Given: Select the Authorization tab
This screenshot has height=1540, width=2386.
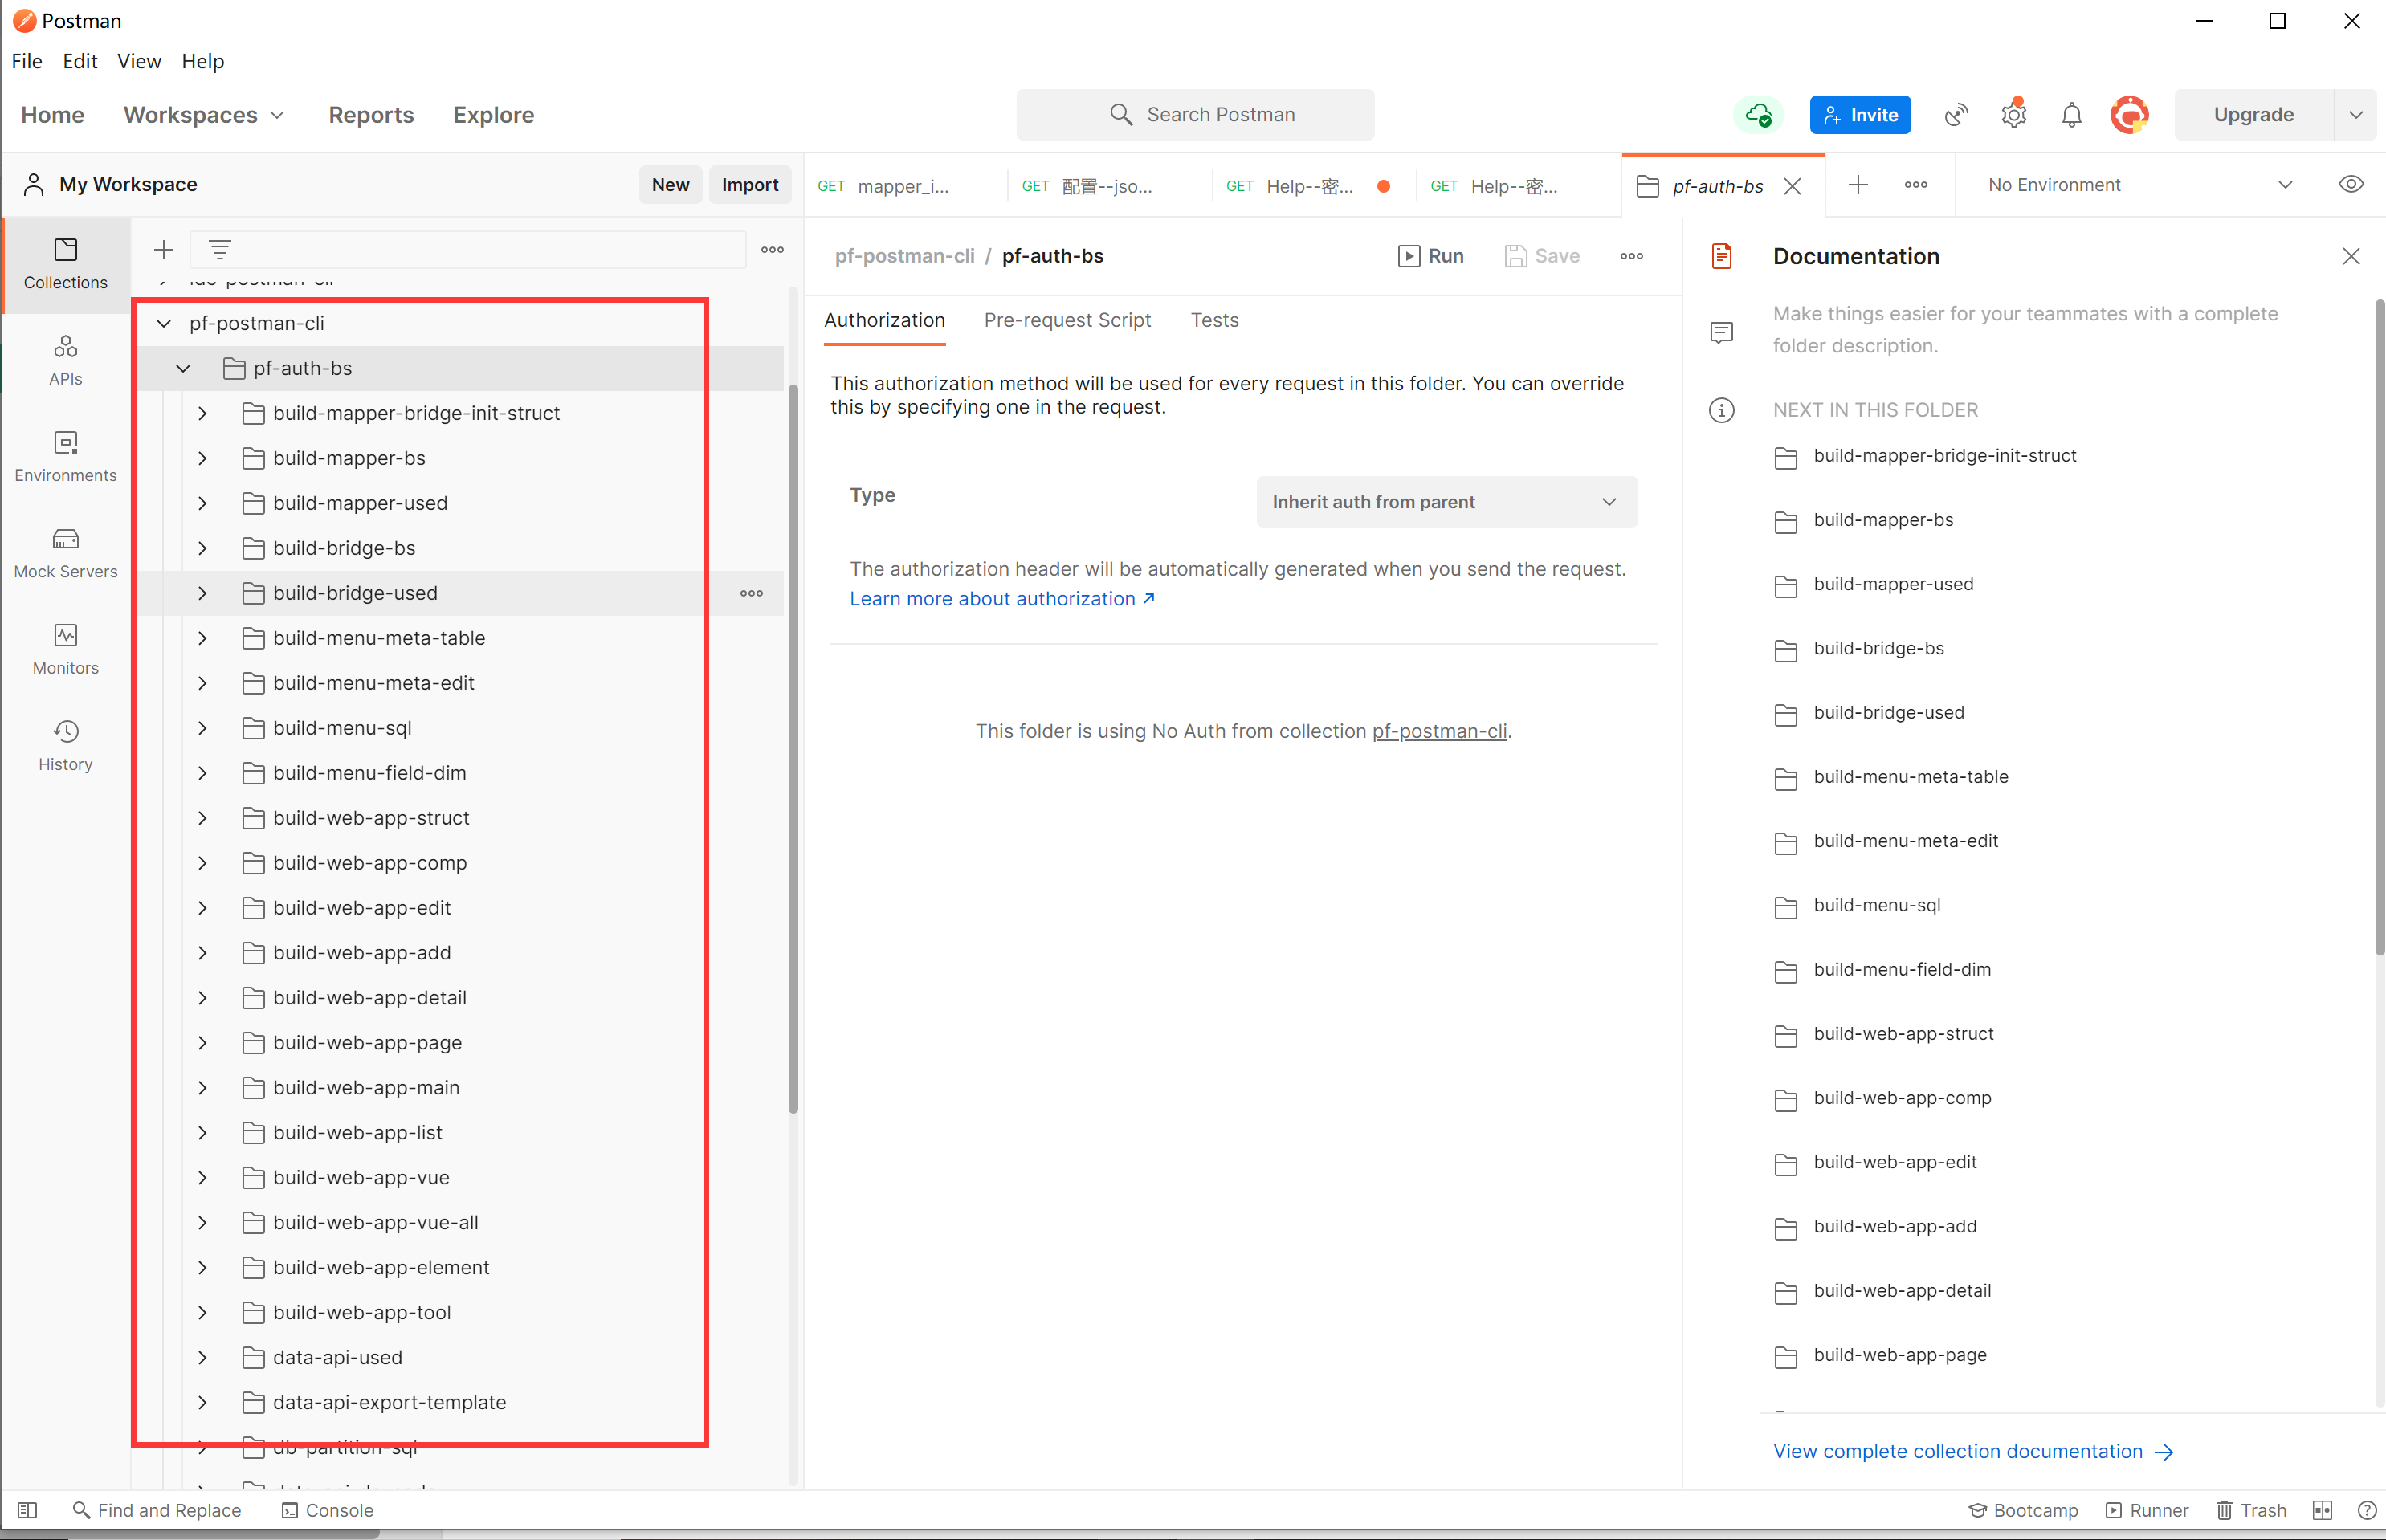Looking at the screenshot, I should [x=884, y=320].
